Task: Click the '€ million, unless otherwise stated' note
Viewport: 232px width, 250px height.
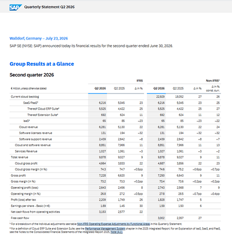Action: (28, 88)
